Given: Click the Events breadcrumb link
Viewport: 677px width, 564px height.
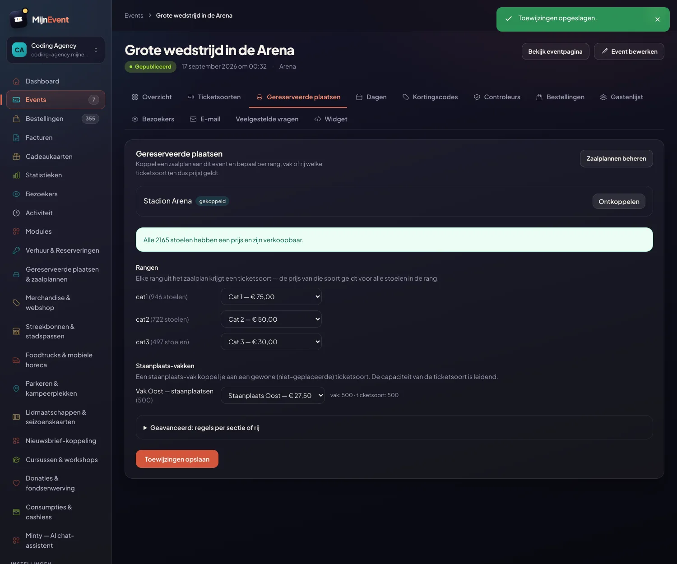Looking at the screenshot, I should click(134, 15).
